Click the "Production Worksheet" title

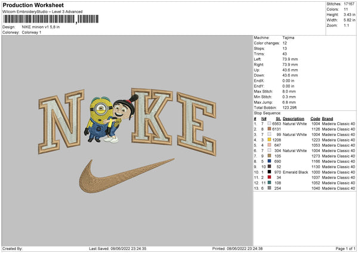pyautogui.click(x=33, y=5)
